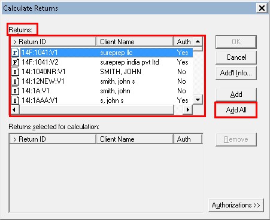
Task: Click the scroll down arrow of Returns list
Action: 198,99
